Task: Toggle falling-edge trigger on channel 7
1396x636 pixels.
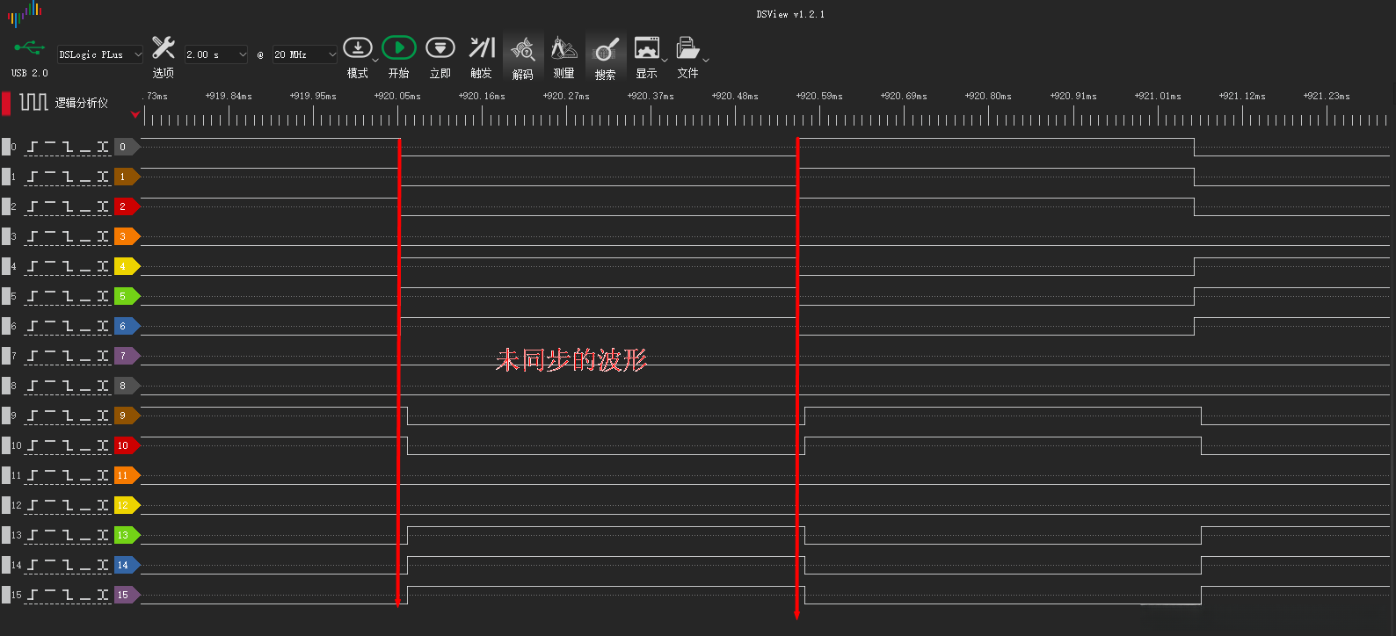Action: coord(68,357)
